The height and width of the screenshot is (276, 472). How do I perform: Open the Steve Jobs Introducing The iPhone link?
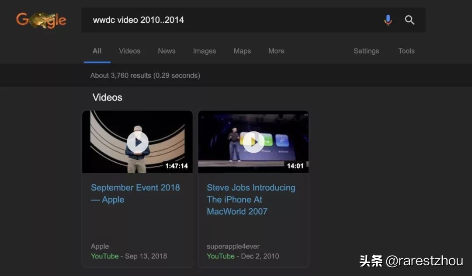(x=251, y=199)
